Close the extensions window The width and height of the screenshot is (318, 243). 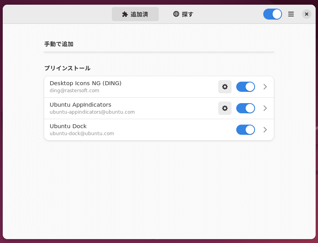pos(306,14)
